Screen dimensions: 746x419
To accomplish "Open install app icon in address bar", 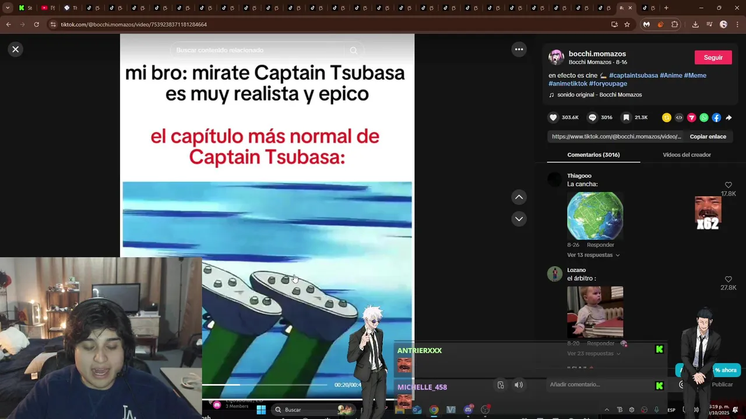I will coord(614,24).
